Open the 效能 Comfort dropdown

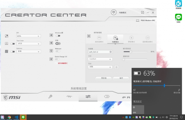point(100,59)
